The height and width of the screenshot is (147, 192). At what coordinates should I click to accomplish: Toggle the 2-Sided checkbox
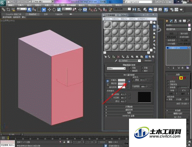click(142, 68)
